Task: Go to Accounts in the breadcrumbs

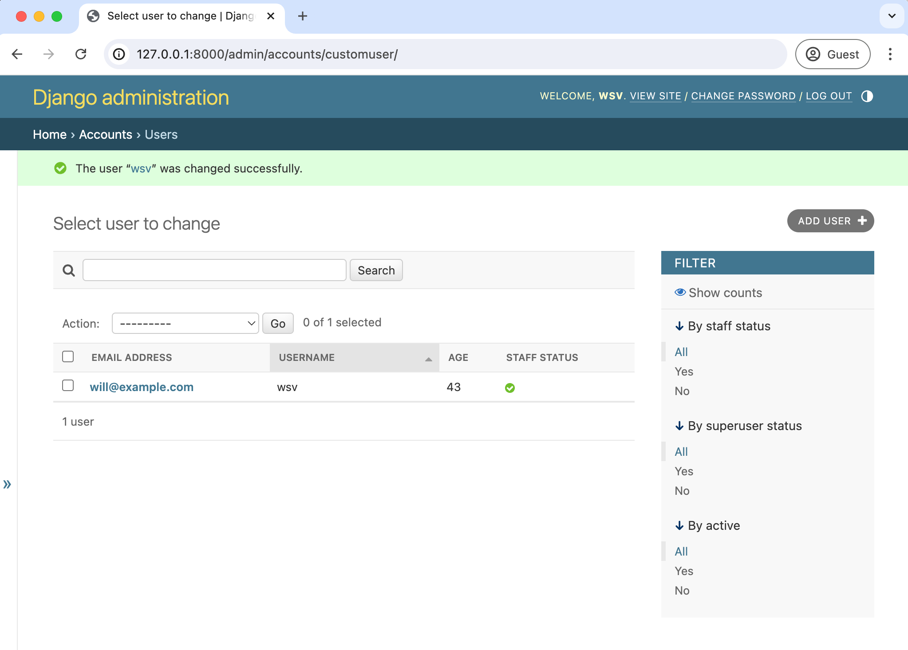Action: [106, 134]
